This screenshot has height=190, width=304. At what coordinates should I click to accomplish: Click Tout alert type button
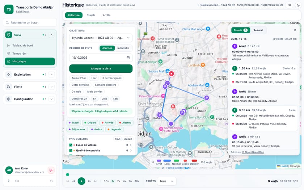pos(118,139)
